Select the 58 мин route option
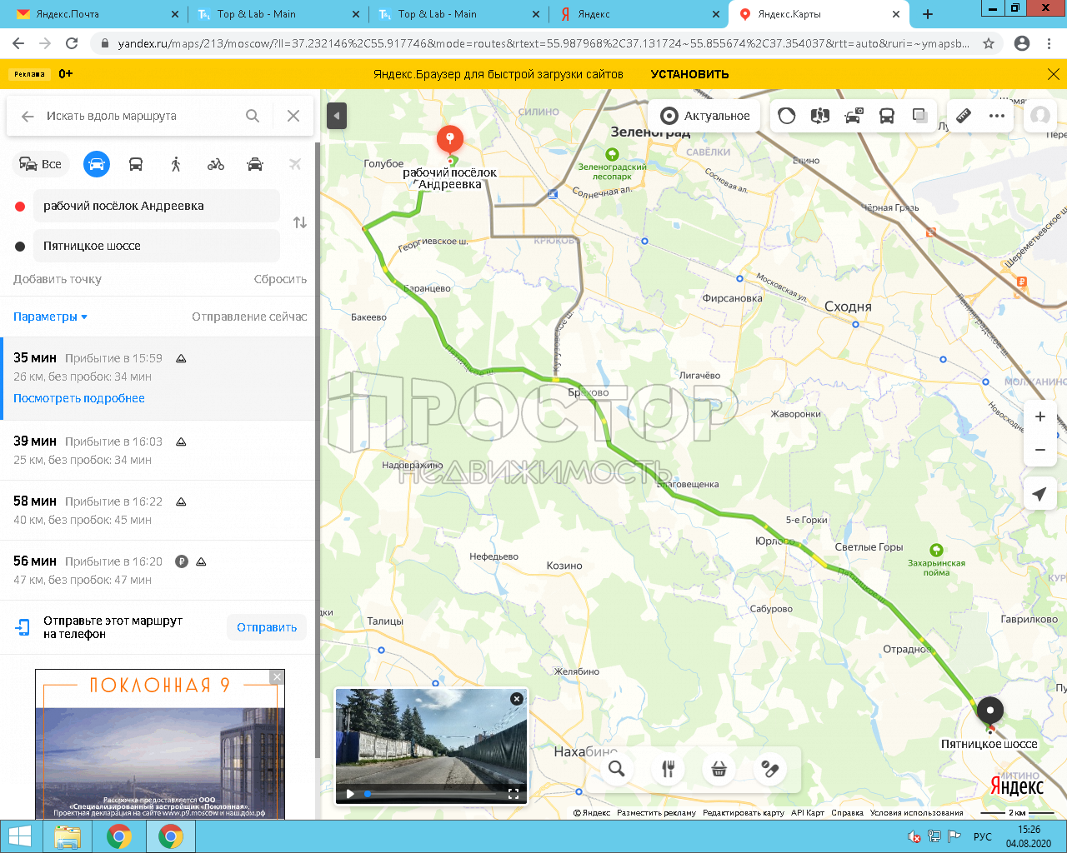The image size is (1067, 853). [158, 510]
